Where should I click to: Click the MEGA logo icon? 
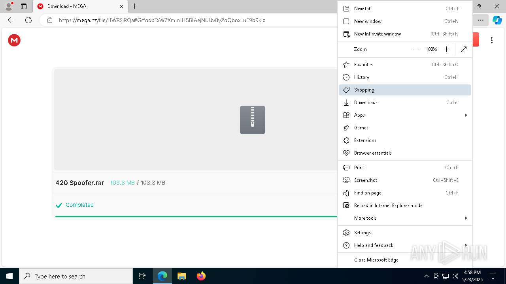14,40
